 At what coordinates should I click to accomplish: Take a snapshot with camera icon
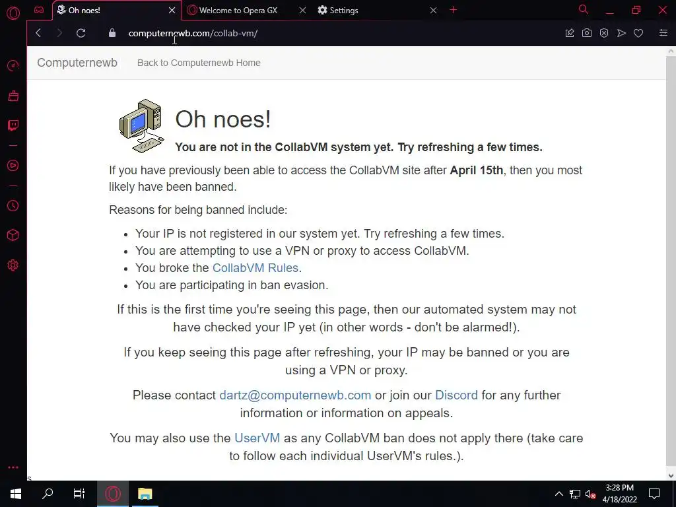click(x=587, y=33)
